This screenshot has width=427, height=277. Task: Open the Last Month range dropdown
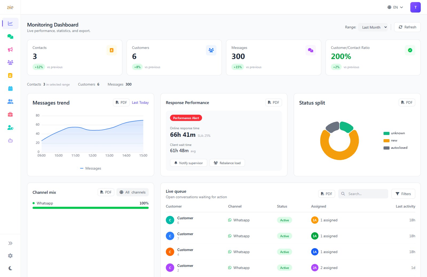[373, 27]
